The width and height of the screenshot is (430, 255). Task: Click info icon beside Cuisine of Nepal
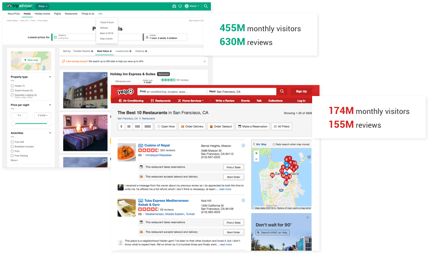[243, 146]
